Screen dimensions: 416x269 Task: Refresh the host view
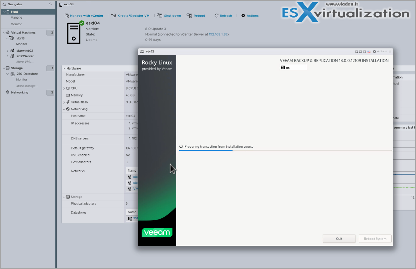click(x=223, y=16)
